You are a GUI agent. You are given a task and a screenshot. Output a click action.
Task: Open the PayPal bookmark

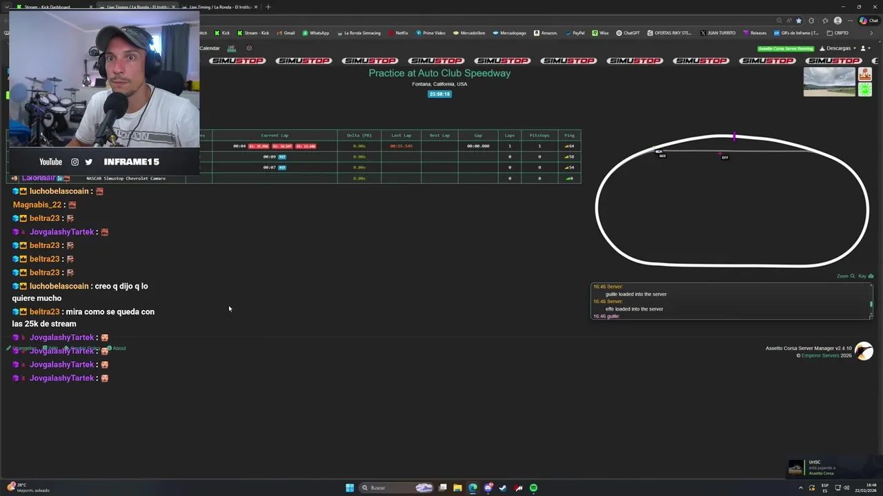[x=575, y=33]
